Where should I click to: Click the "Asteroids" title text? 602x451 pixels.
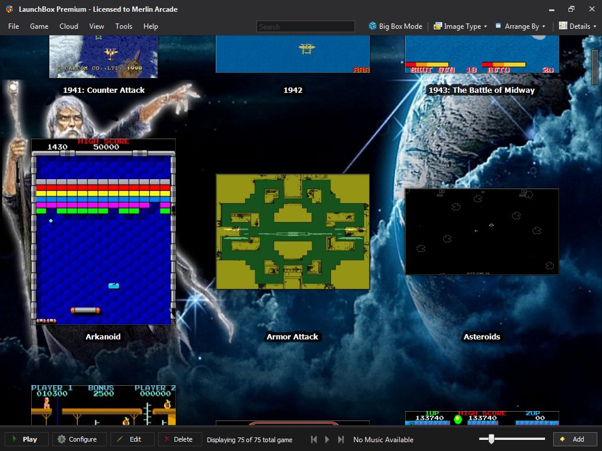point(482,336)
